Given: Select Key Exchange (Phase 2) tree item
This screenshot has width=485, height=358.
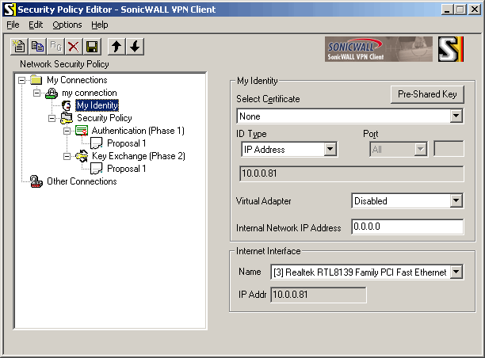Looking at the screenshot, I should click(139, 156).
